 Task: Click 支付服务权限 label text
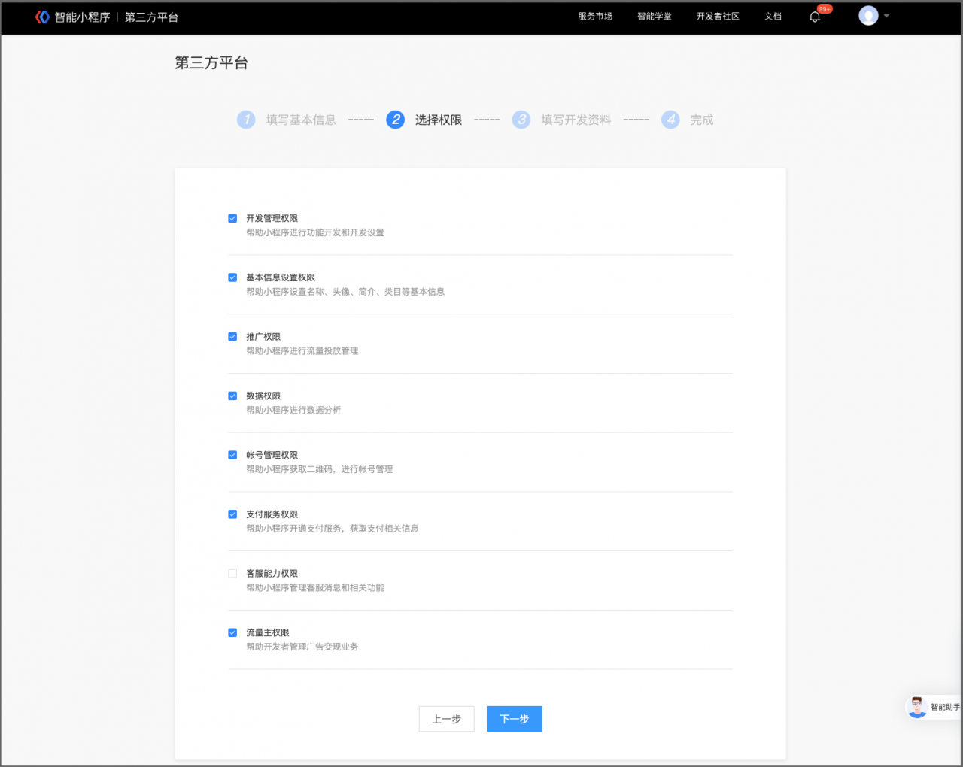click(272, 514)
